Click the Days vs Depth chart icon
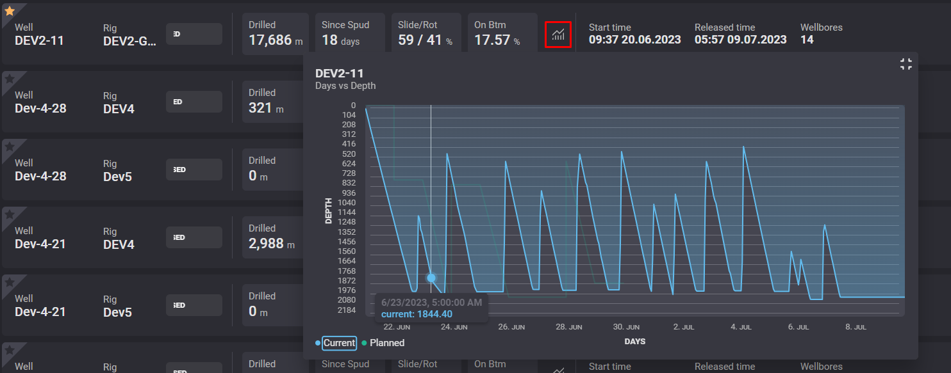The width and height of the screenshot is (951, 373). tap(558, 35)
